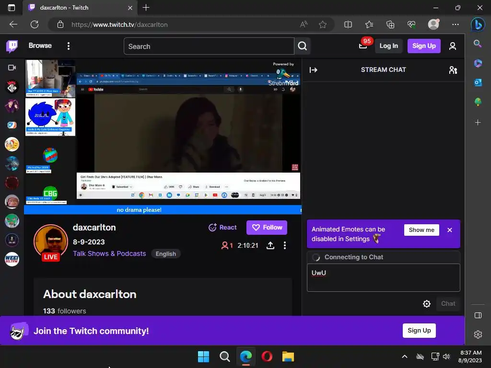Open File Explorer from the taskbar
The width and height of the screenshot is (491, 368).
click(x=288, y=356)
